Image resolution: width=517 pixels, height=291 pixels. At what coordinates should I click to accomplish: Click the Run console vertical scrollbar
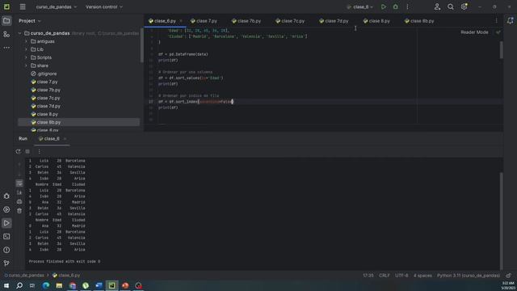[501, 221]
